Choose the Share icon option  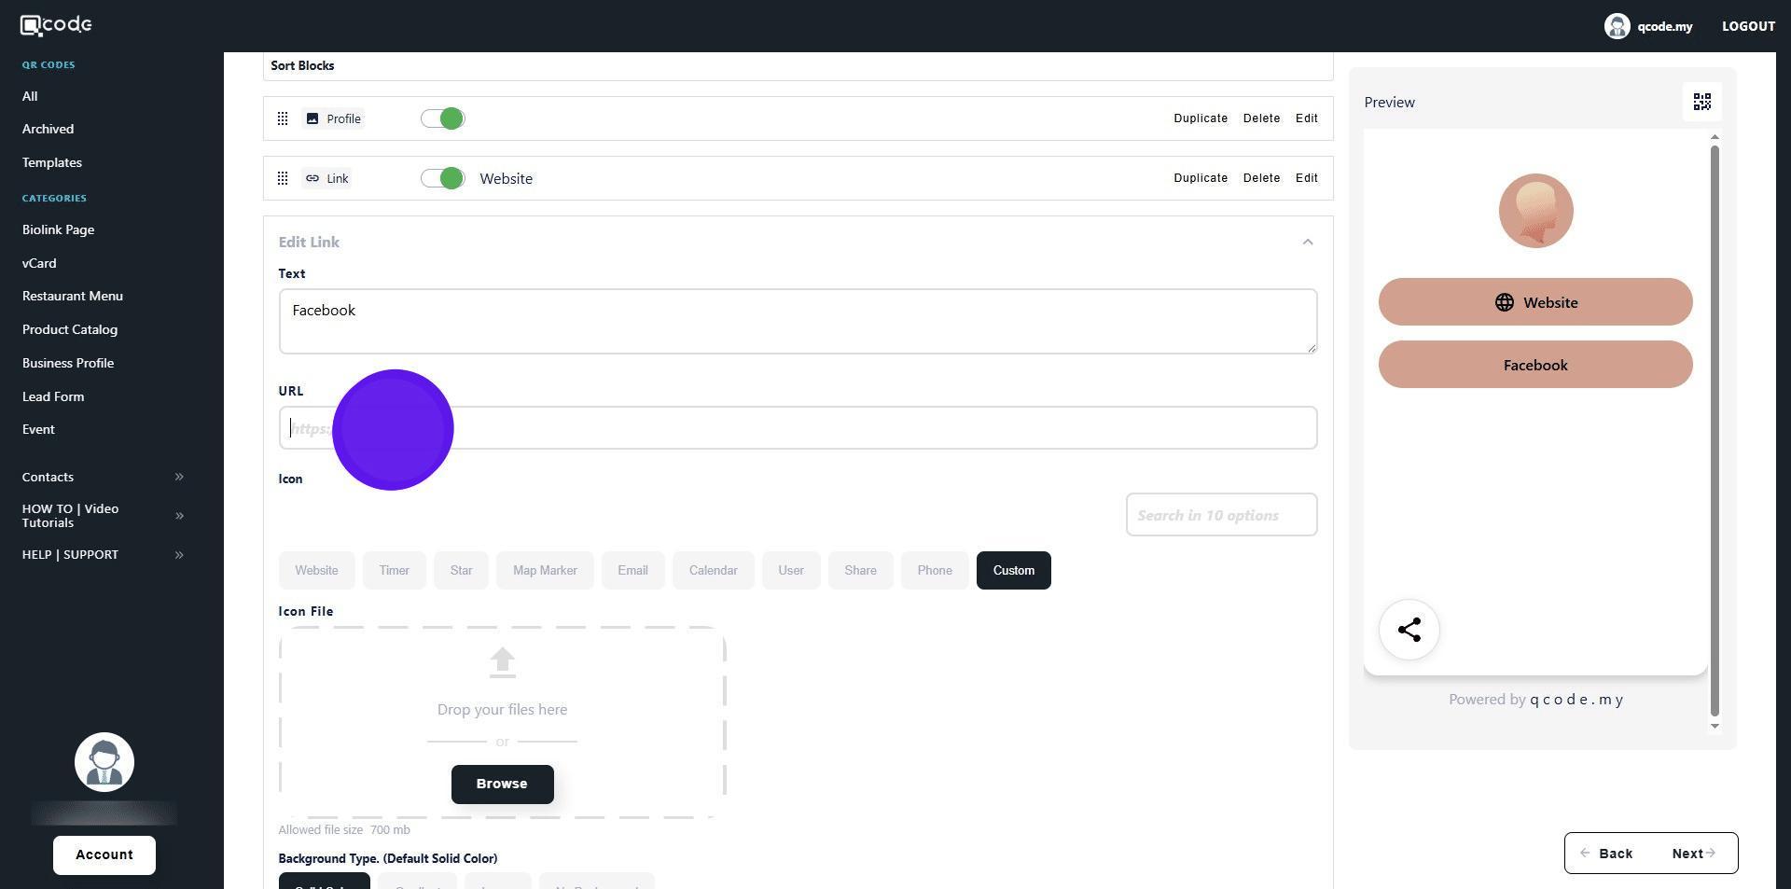[x=860, y=571]
